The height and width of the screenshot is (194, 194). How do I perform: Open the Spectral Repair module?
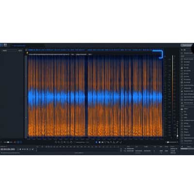(x=187, y=100)
